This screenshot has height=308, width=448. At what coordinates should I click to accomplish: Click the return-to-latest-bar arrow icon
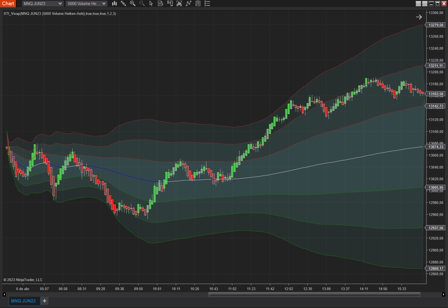tap(419, 17)
